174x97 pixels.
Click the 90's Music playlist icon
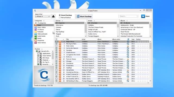41,58
